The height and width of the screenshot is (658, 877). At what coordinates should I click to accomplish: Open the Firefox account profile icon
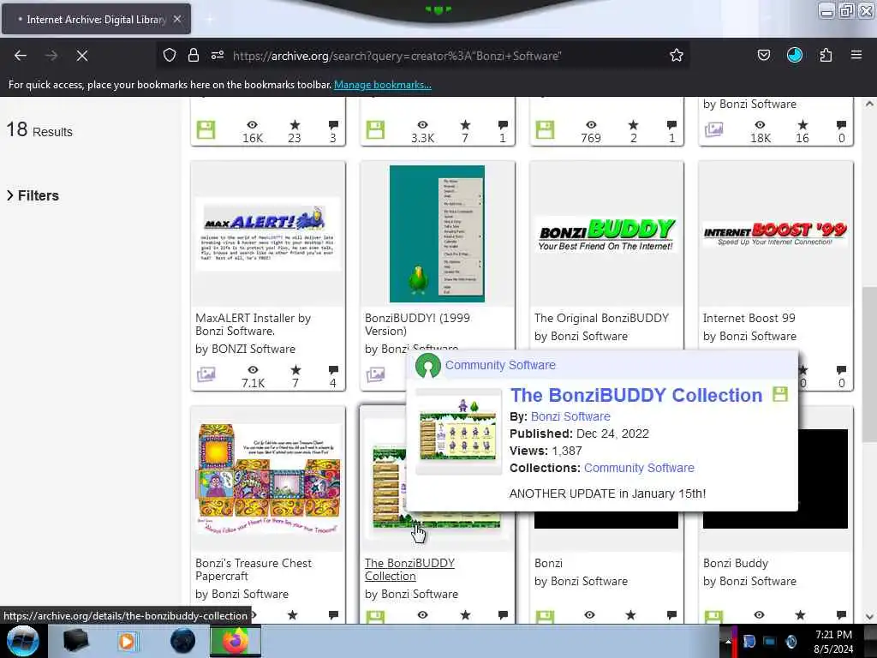coord(794,55)
